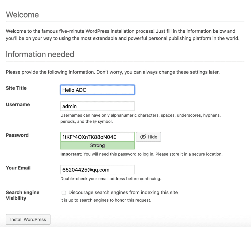The image size is (251, 227).
Task: Click the Double-check your email hint
Action: point(111,178)
